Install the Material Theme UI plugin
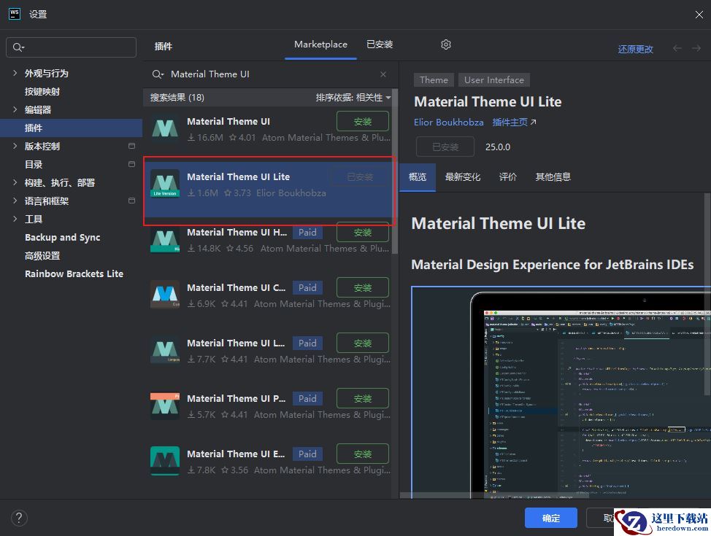 [x=363, y=122]
